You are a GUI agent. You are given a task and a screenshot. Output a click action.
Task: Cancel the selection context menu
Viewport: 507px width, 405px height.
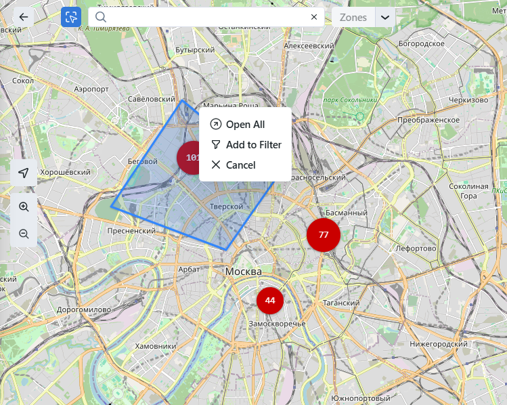coord(240,165)
